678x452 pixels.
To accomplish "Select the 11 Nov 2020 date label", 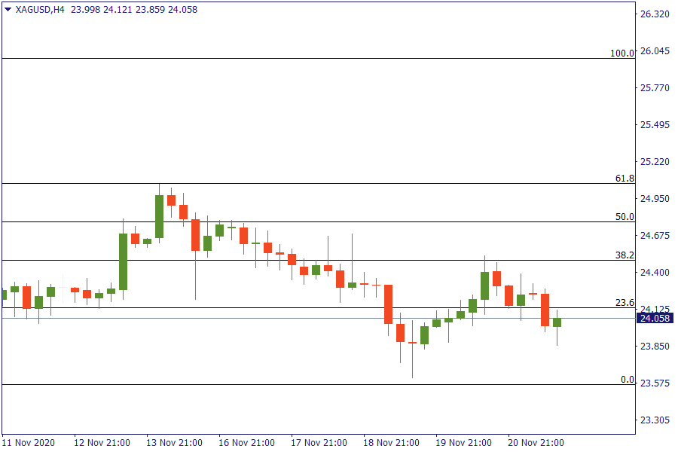I will 29,442.
